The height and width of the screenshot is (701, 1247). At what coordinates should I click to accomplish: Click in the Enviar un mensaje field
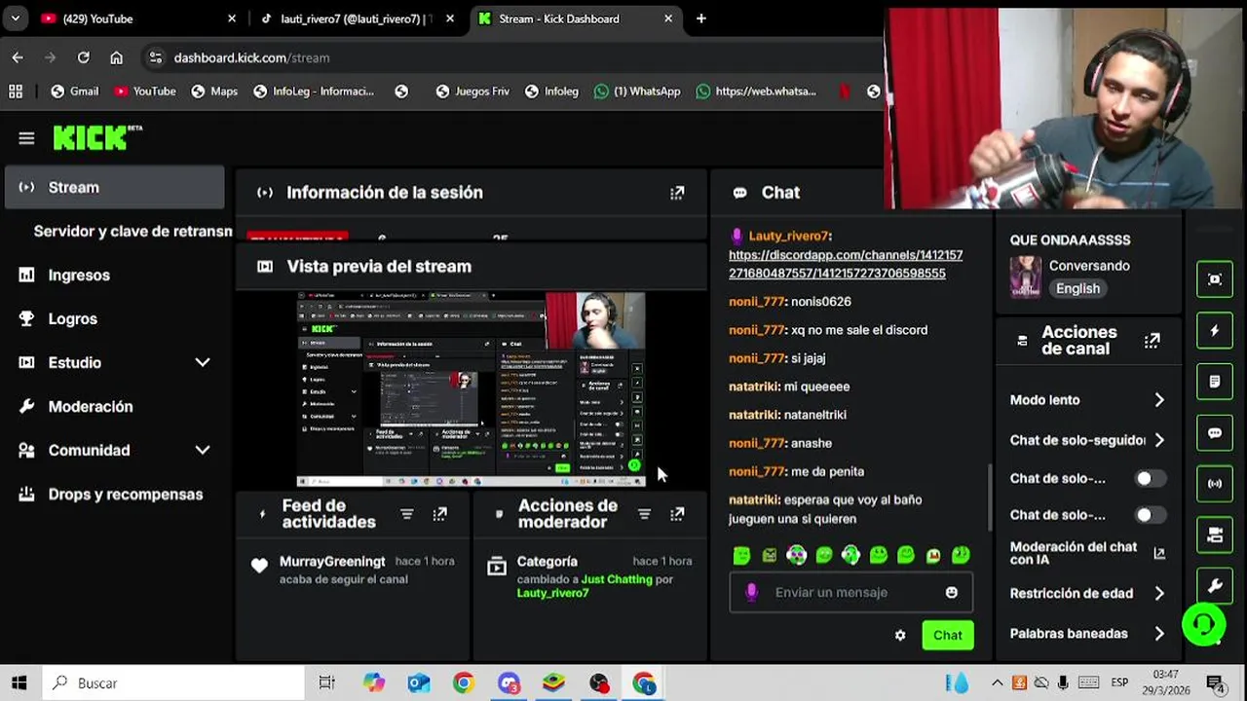[850, 592]
